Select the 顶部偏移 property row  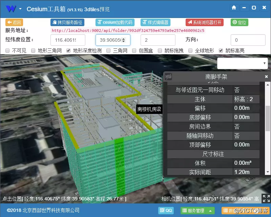coord(213,145)
